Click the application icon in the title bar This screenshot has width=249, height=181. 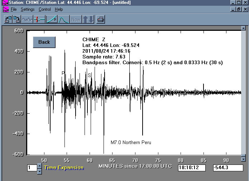5,3
